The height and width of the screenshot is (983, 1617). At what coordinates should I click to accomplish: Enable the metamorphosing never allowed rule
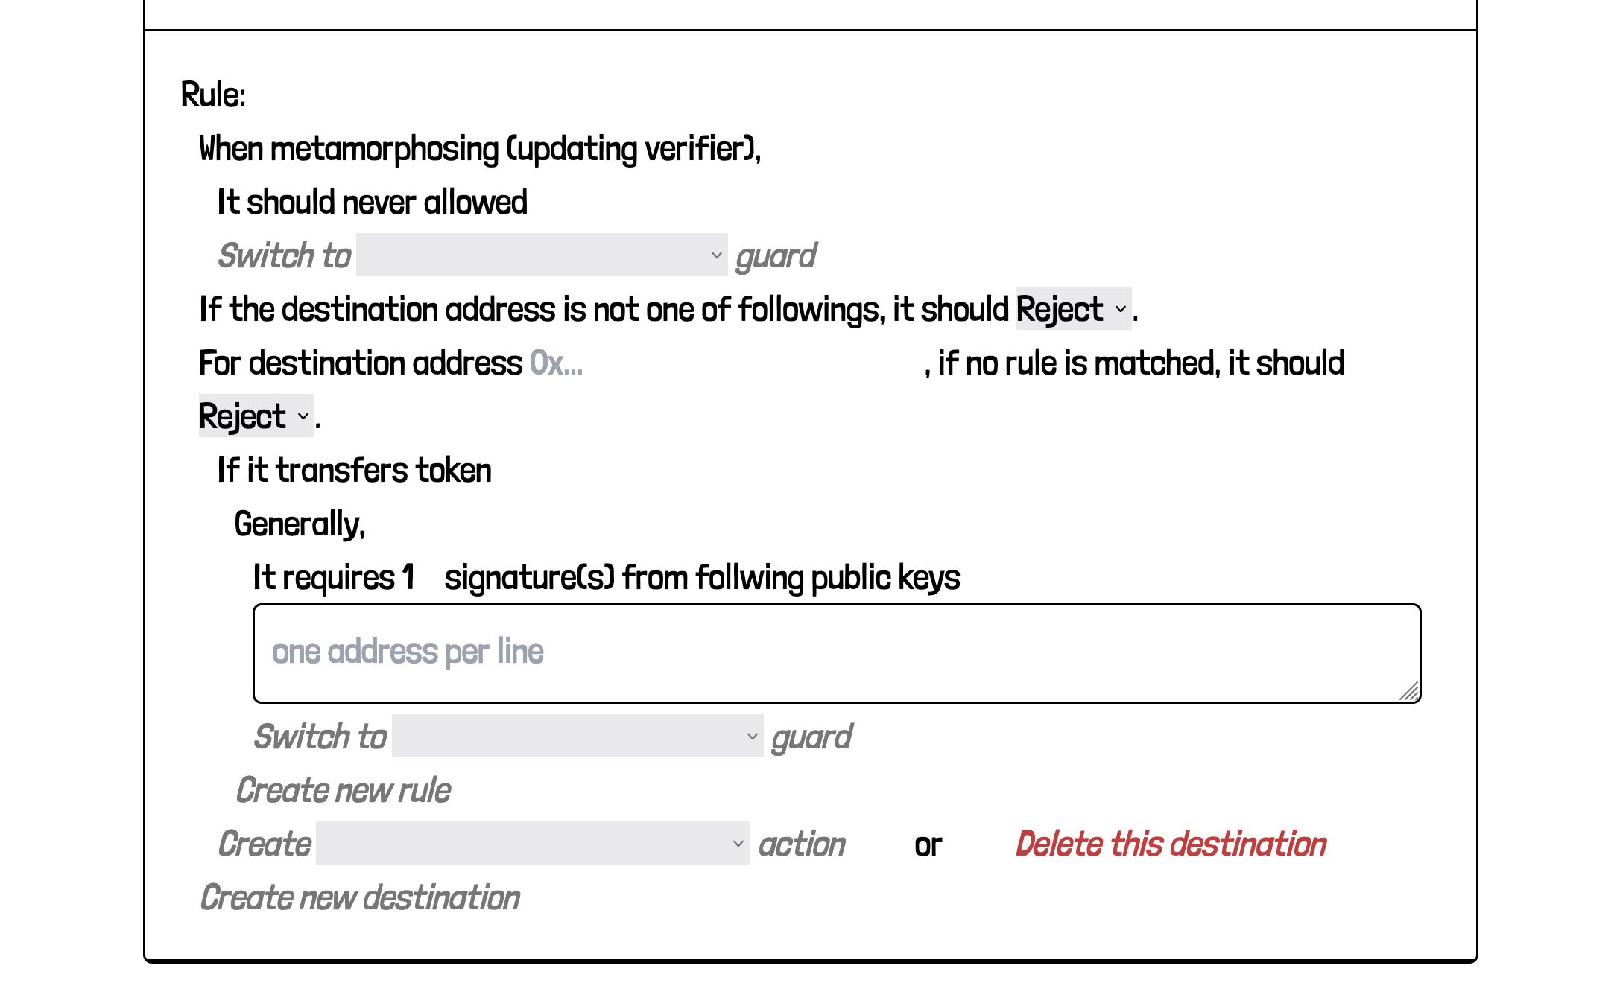coord(366,201)
